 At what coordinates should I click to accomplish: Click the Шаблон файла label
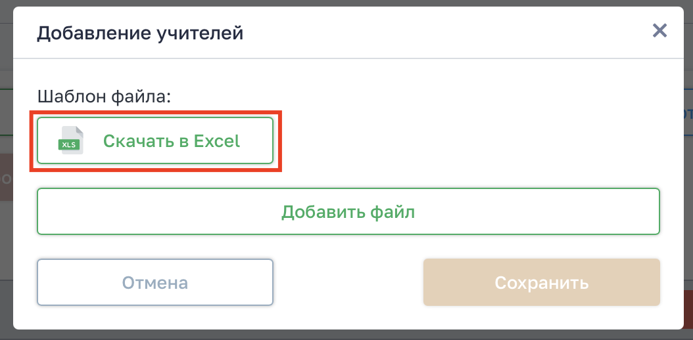tap(104, 96)
